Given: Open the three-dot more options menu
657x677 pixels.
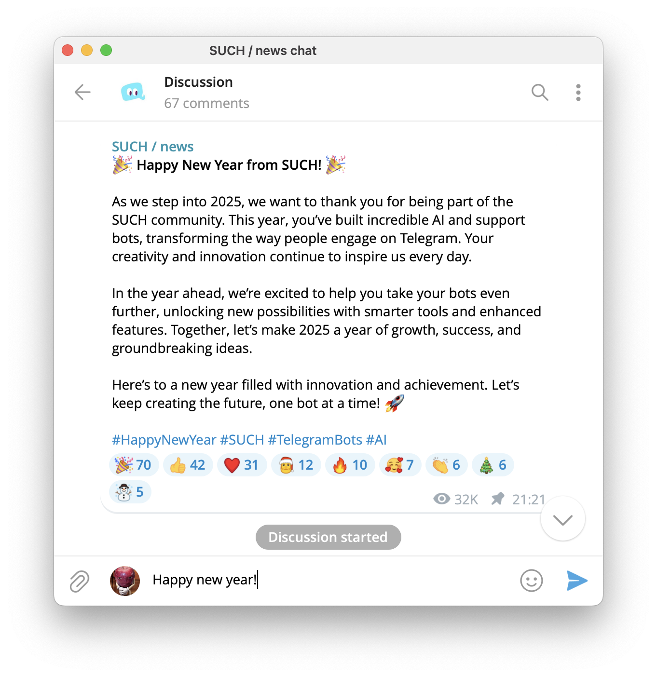Looking at the screenshot, I should pyautogui.click(x=578, y=92).
